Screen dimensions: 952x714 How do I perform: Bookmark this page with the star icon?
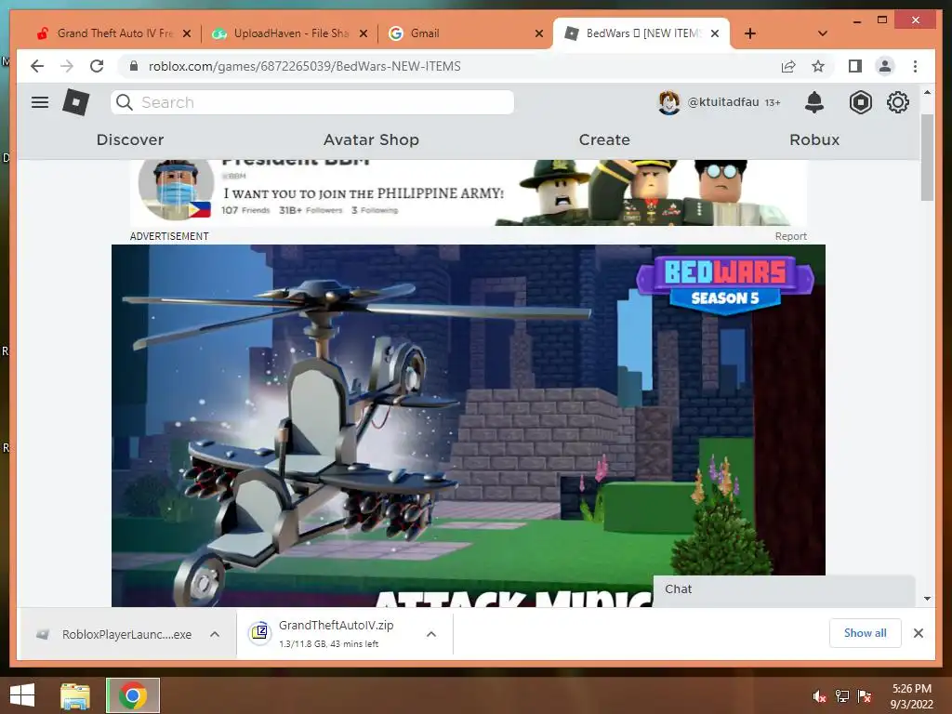(x=818, y=66)
